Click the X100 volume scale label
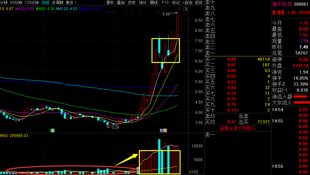This screenshot has width=310, height=175. pyautogui.click(x=193, y=172)
